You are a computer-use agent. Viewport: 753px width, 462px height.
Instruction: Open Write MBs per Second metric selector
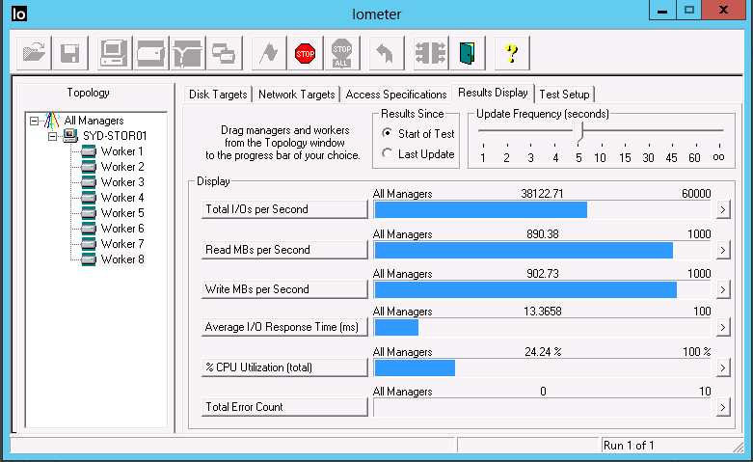click(284, 289)
